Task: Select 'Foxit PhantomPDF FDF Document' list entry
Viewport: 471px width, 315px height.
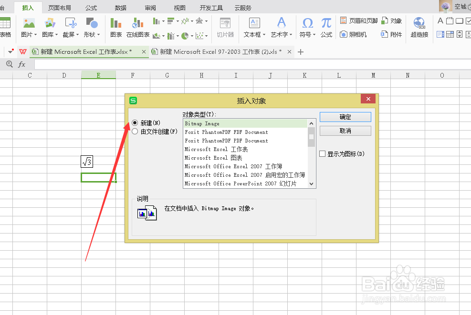Action: point(245,132)
